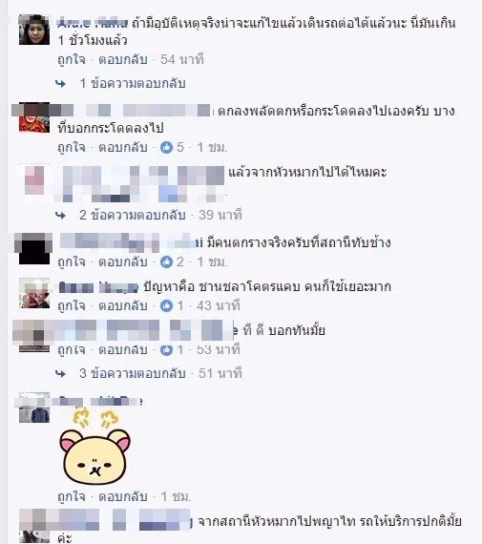The width and height of the screenshot is (482, 544).
Task: Click the like icon beside 43 นาที
Action: click(167, 305)
